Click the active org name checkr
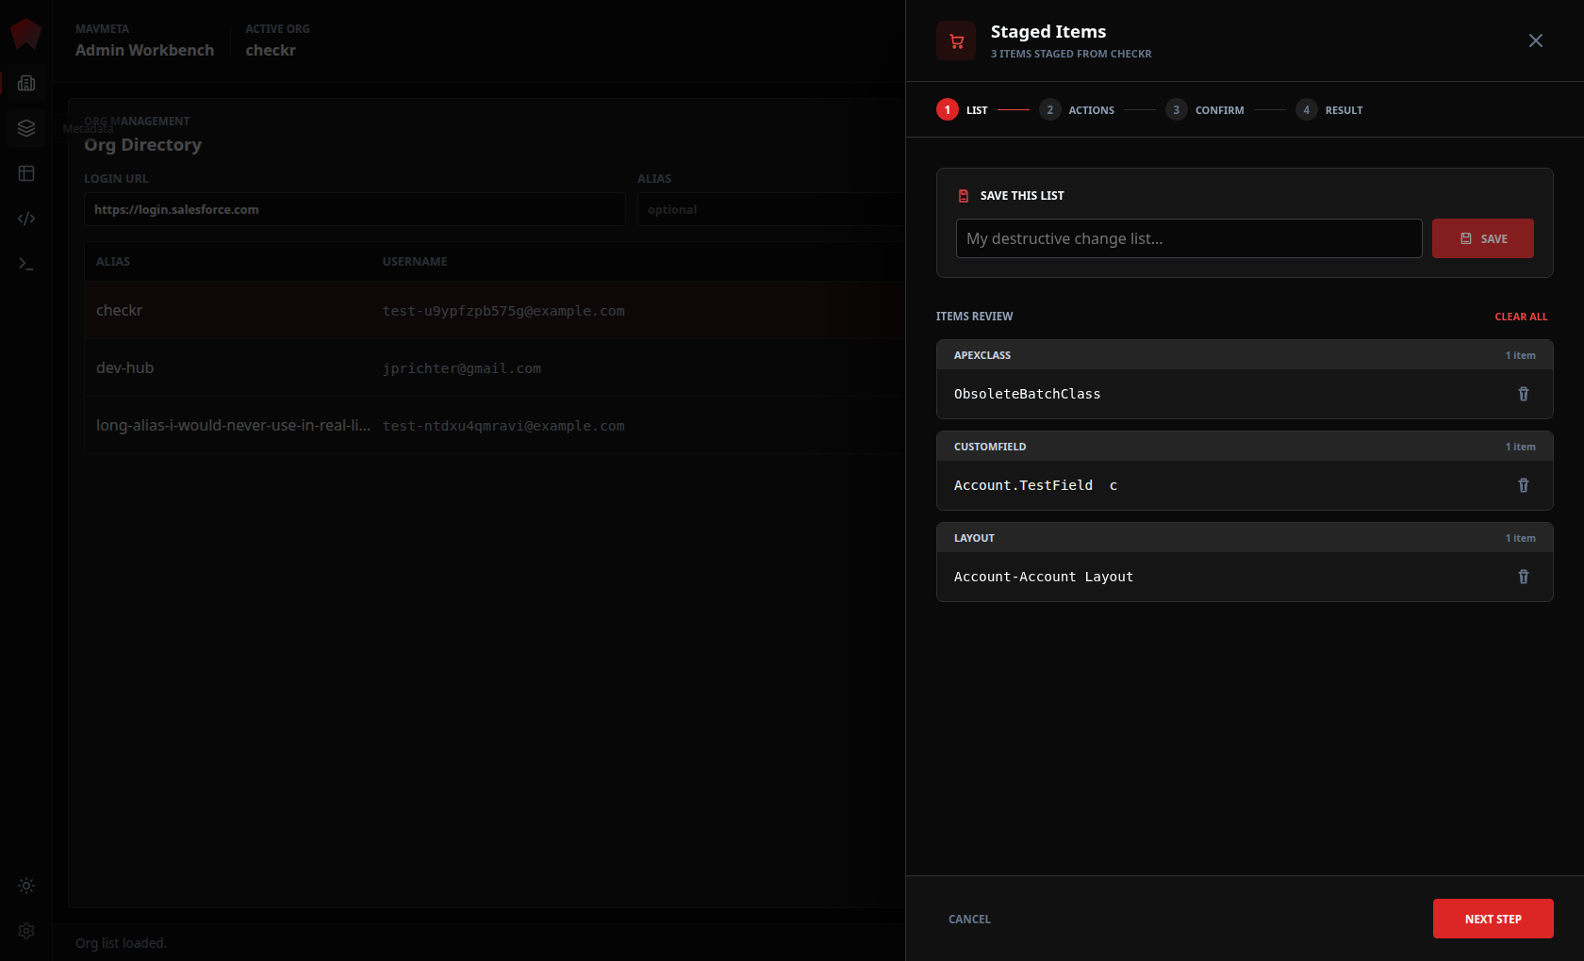The width and height of the screenshot is (1584, 961). (271, 50)
